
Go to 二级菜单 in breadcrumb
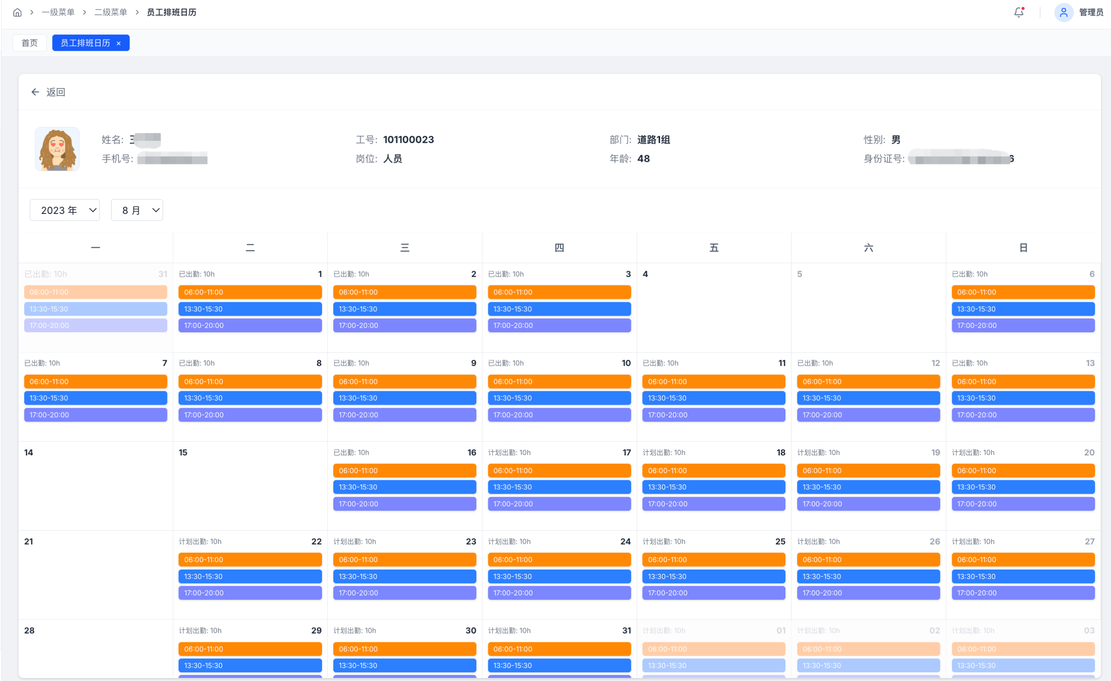tap(111, 12)
